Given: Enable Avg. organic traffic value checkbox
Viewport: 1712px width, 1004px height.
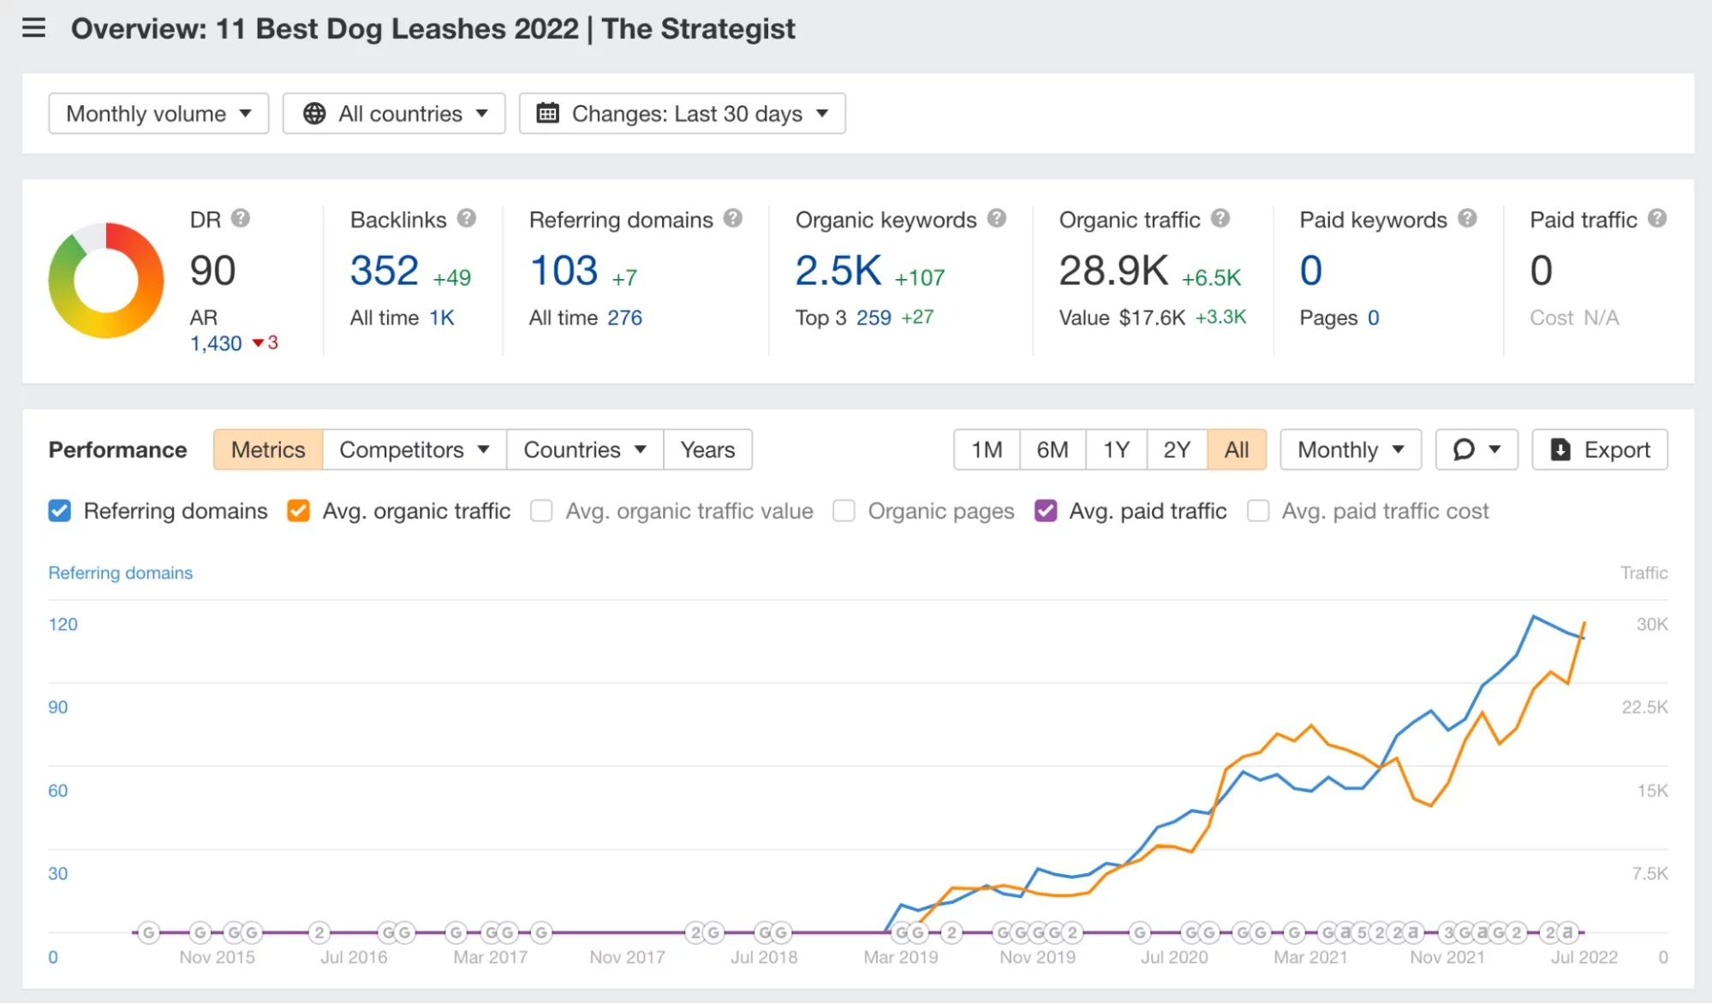Looking at the screenshot, I should pyautogui.click(x=541, y=511).
